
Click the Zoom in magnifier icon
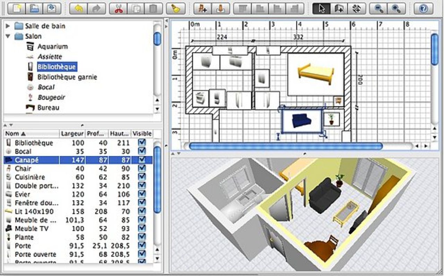click(396, 9)
